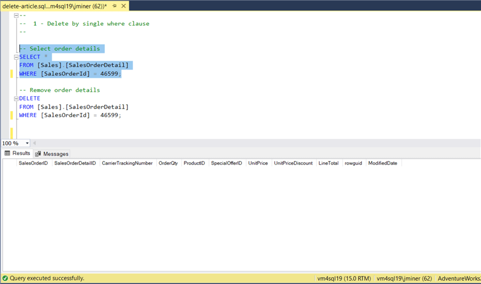Screen dimensions: 481x284
Task: Click the 'Query executed successfully.' status text
Action: click(x=47, y=278)
